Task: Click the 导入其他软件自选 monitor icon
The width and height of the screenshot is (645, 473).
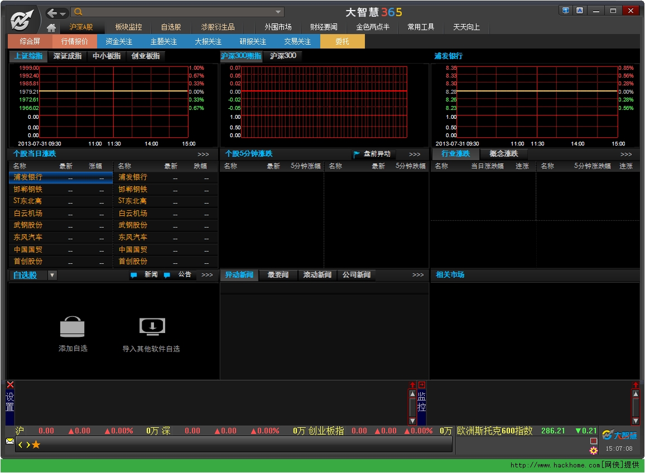Action: tap(152, 327)
